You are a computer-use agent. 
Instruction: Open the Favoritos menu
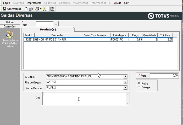[x=18, y=3]
